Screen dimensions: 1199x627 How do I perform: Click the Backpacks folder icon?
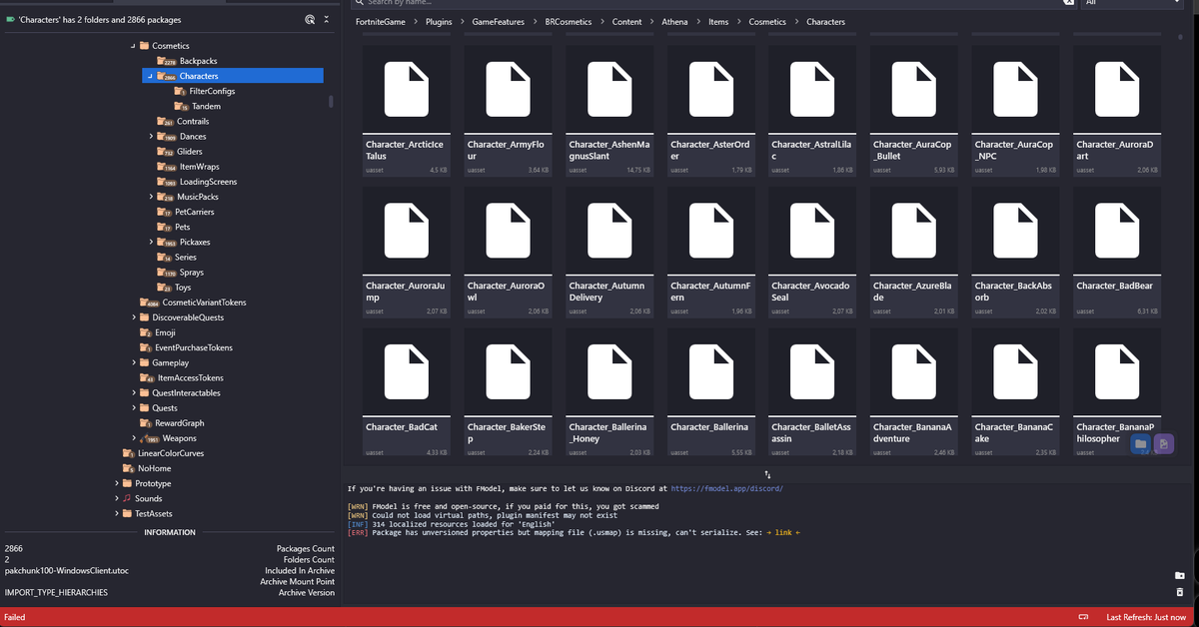tap(168, 61)
